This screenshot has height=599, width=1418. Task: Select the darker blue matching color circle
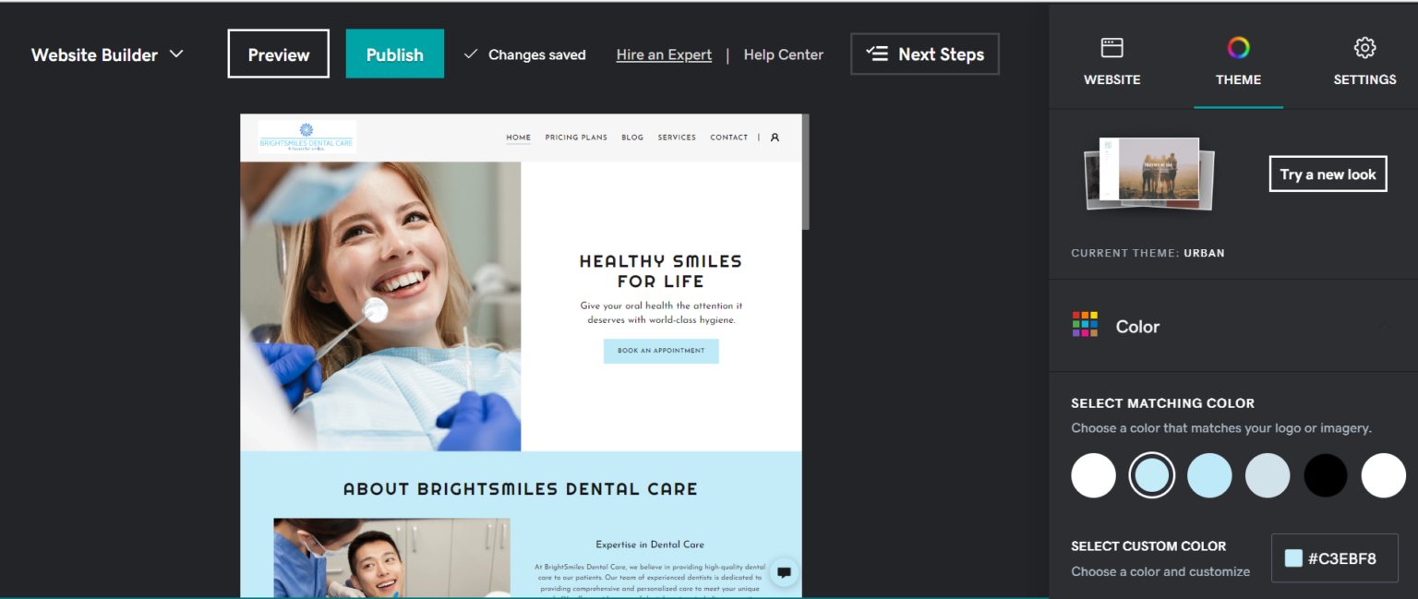click(1209, 475)
